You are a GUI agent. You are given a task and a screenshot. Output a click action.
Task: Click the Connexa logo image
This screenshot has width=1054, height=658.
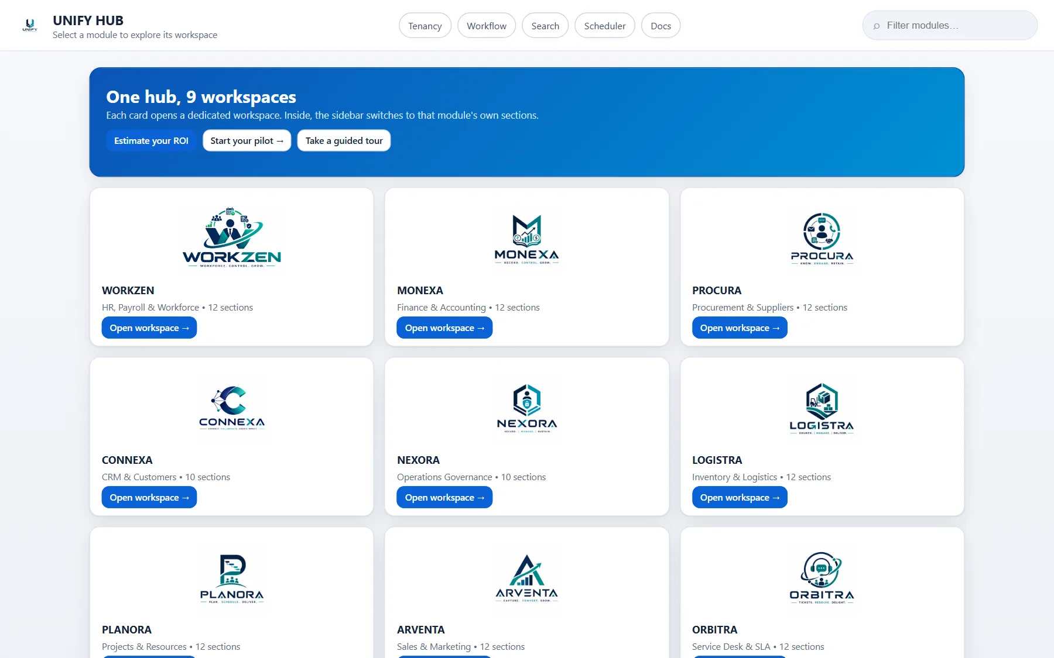click(x=232, y=408)
